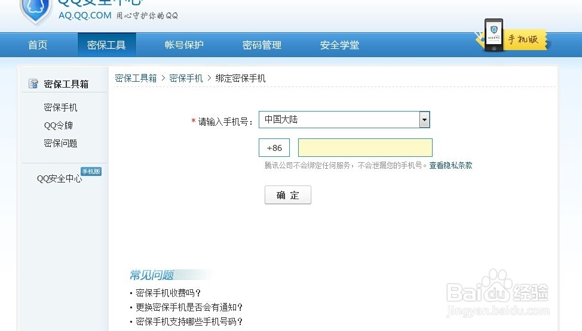Click the 绑定密保手机 breadcrumb text
This screenshot has height=331, width=582.
[240, 78]
